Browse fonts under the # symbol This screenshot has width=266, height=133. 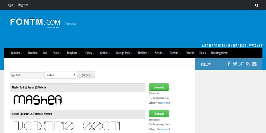(262, 46)
